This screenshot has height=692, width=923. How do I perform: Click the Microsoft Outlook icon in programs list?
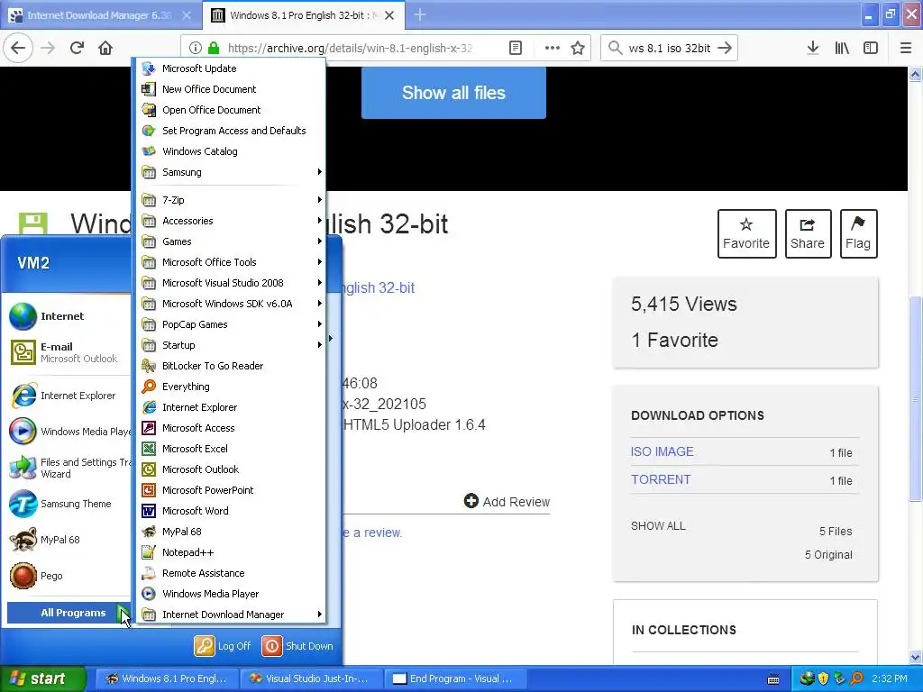click(149, 469)
